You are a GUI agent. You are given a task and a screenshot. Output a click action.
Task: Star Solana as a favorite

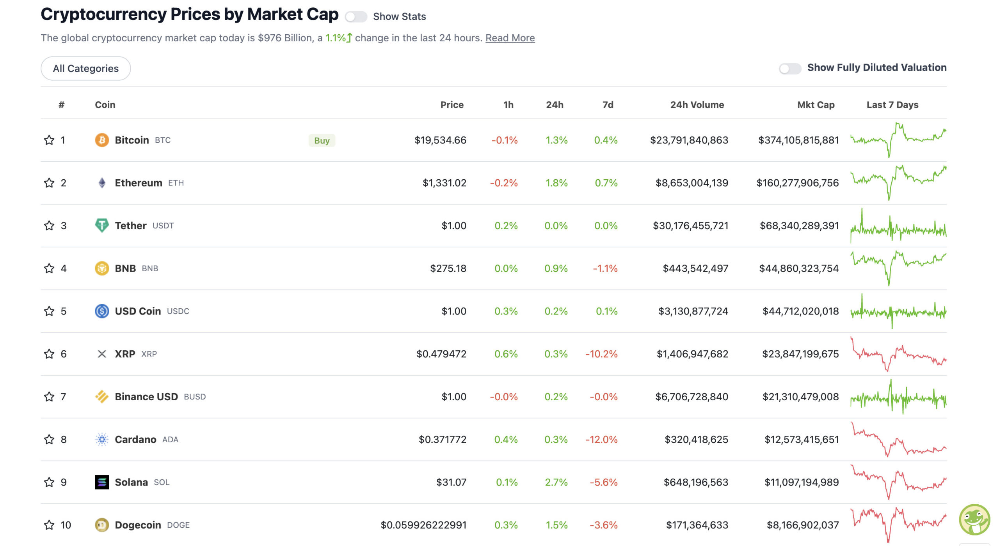(x=49, y=482)
